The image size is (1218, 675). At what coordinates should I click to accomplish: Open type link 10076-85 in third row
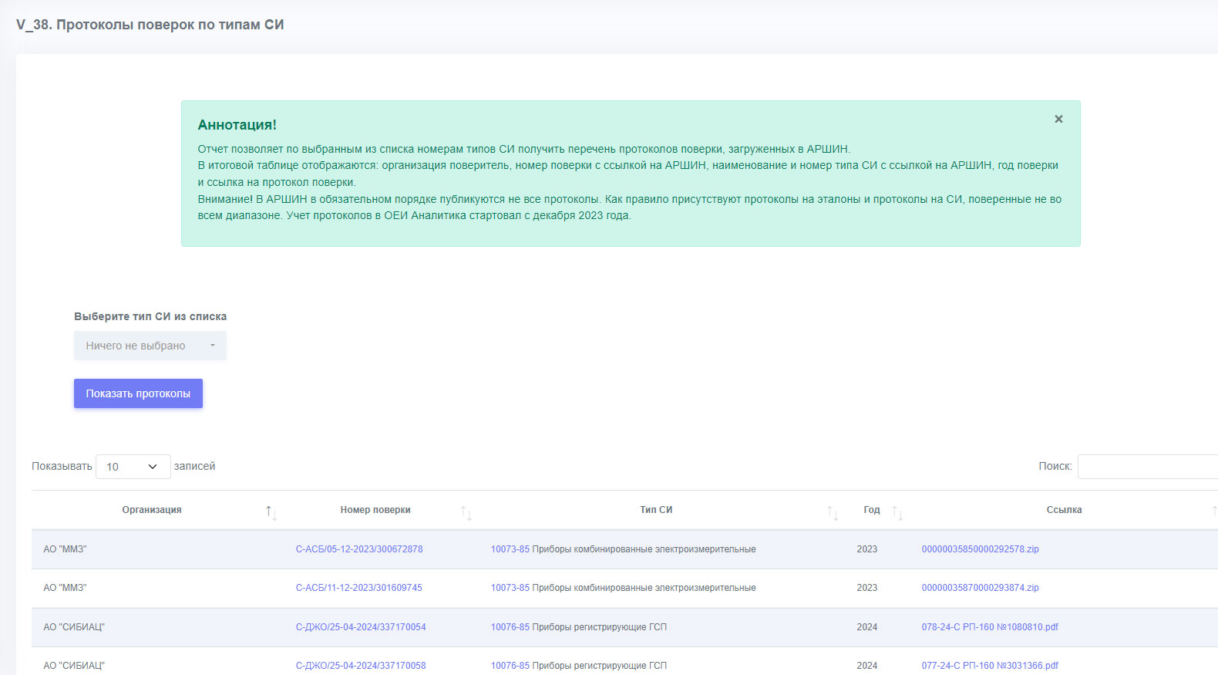point(510,627)
